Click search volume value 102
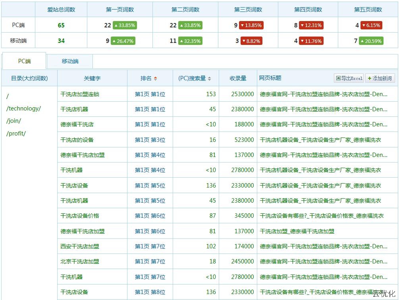The height and width of the screenshot is (300, 399). tap(211, 246)
